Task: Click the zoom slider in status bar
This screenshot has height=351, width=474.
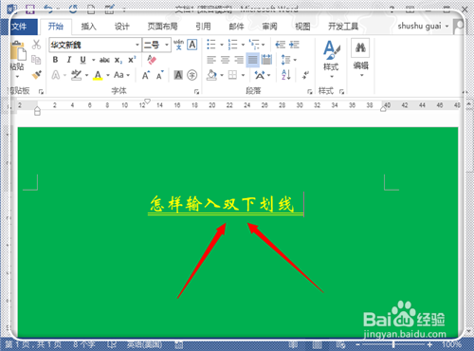Action: coord(393,344)
